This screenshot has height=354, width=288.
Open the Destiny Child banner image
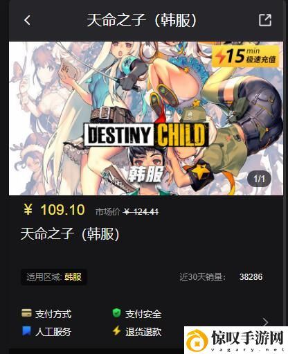tap(146, 118)
